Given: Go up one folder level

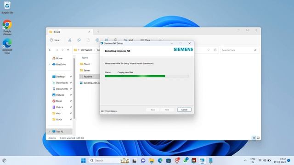Looking at the screenshot, I should (68, 50).
